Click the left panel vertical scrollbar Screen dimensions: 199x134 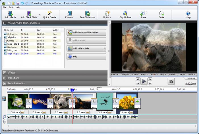109,51
